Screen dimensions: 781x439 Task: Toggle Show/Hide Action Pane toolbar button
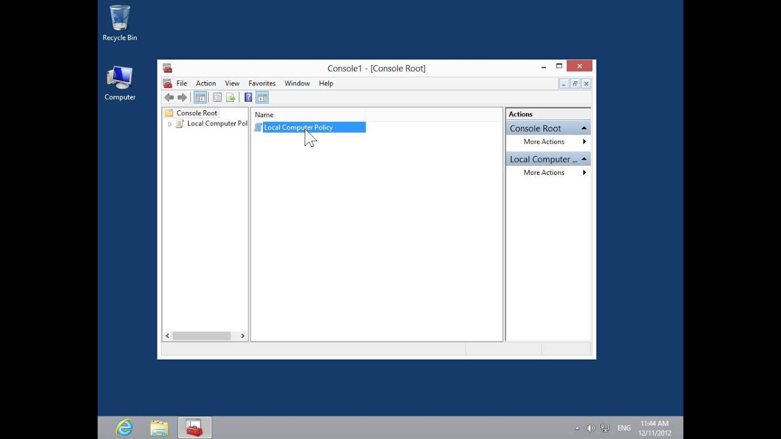coord(262,98)
